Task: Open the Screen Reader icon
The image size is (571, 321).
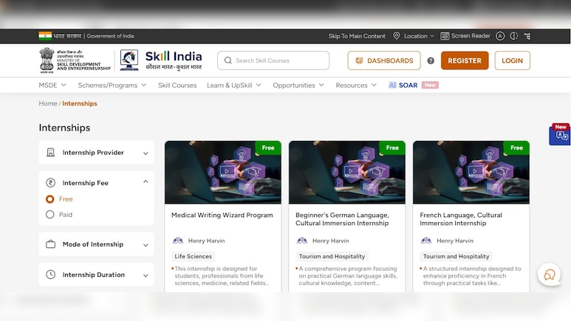Action: pyautogui.click(x=445, y=35)
